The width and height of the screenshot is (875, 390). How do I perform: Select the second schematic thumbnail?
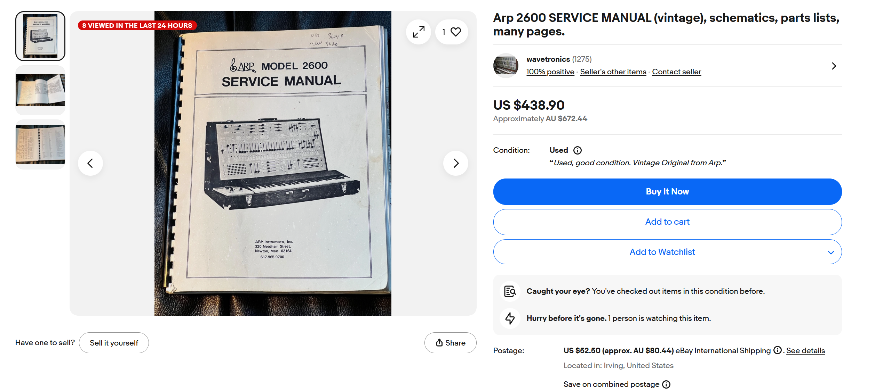[x=40, y=90]
